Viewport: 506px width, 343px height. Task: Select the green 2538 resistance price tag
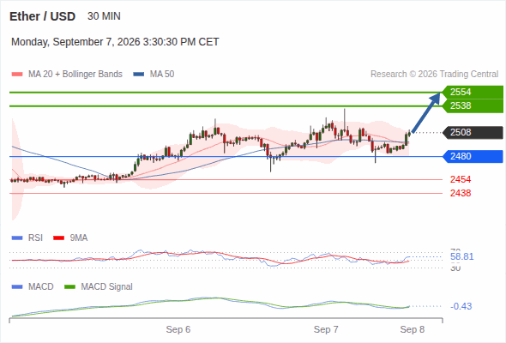[473, 105]
